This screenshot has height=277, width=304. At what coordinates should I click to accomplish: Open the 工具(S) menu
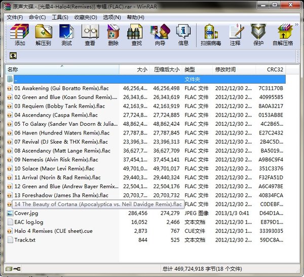click(x=60, y=17)
